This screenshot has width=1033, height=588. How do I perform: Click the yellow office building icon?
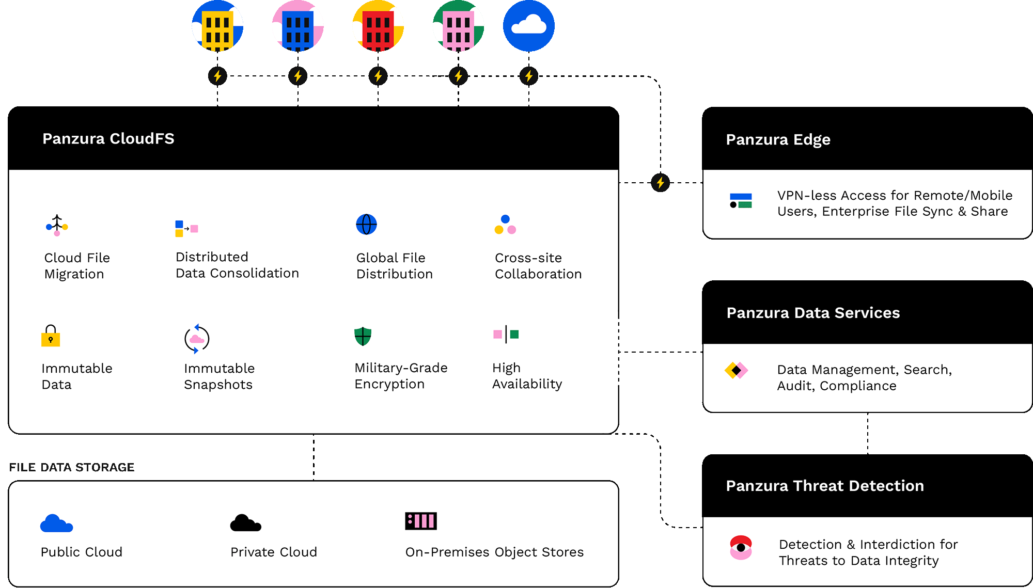point(217,26)
